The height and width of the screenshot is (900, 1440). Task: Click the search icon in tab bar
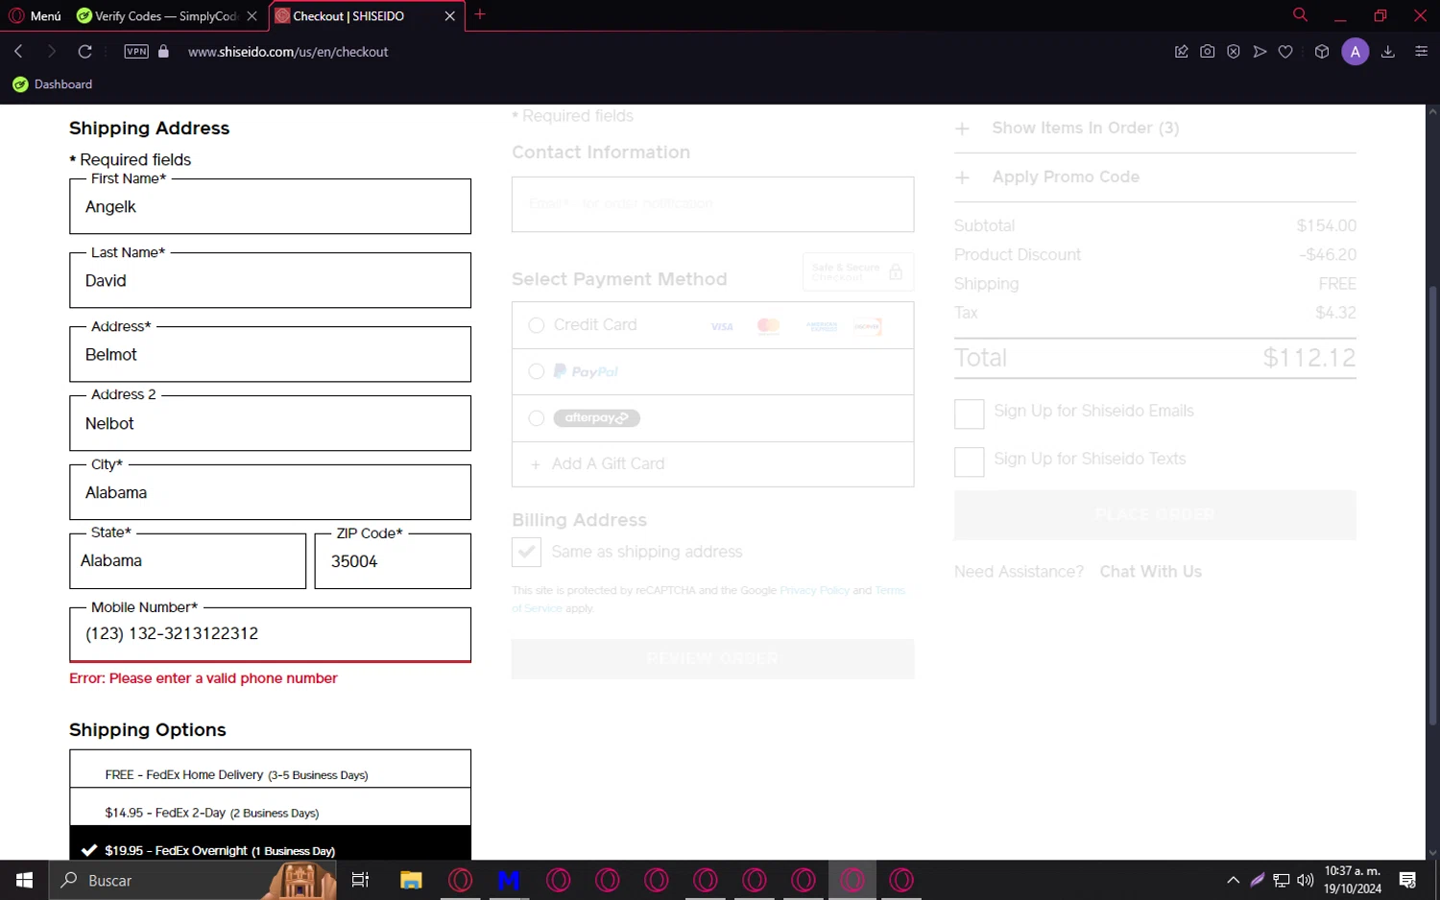click(1300, 14)
